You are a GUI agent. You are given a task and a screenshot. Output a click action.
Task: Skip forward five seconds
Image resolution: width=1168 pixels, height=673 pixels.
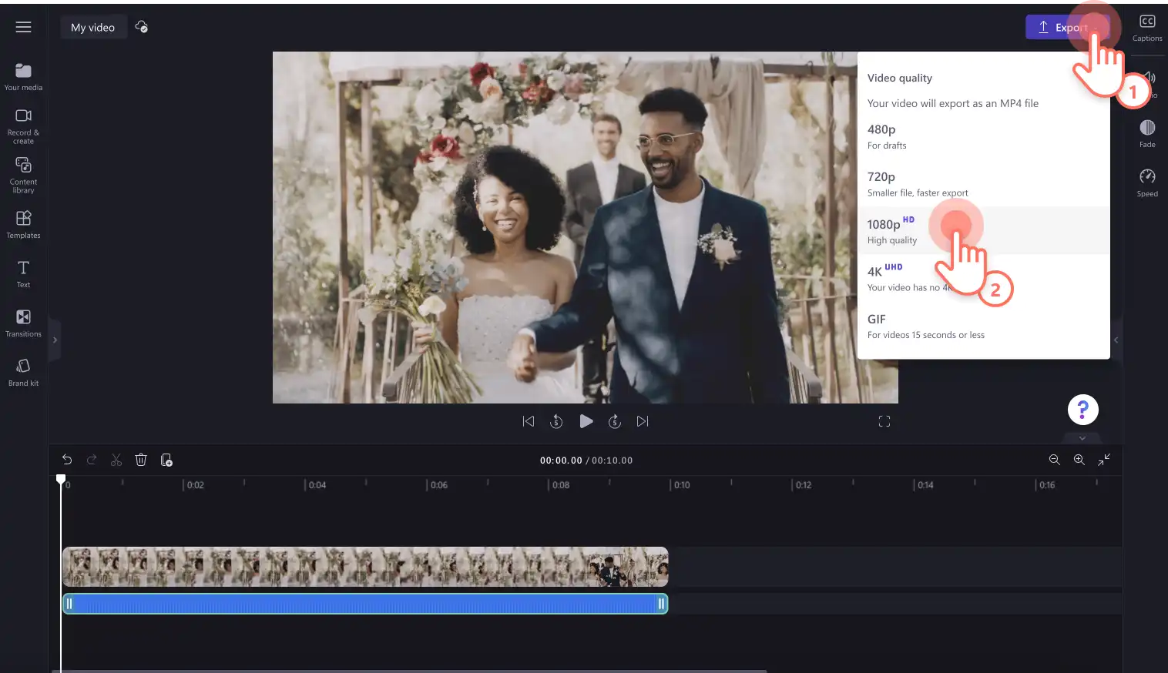(614, 421)
